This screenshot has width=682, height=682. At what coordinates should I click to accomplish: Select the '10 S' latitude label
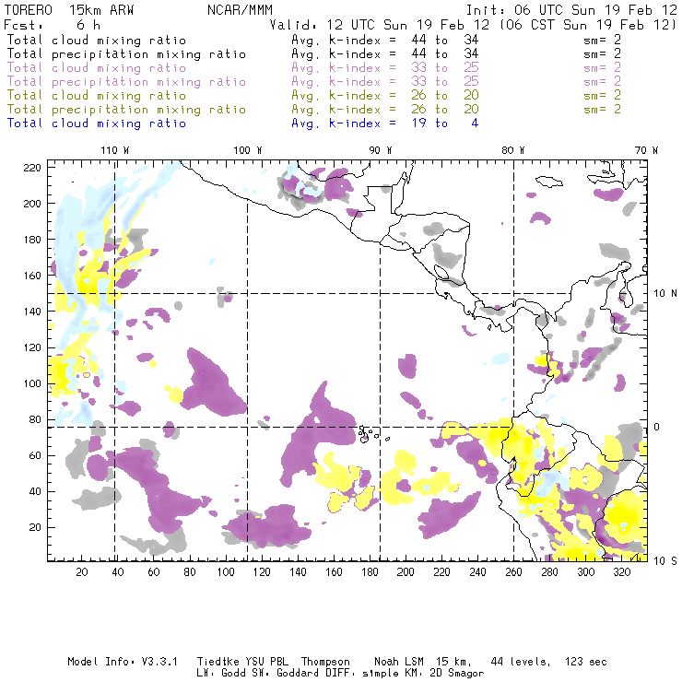coord(665,561)
